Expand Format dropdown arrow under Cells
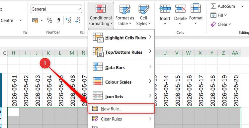 click(x=196, y=24)
